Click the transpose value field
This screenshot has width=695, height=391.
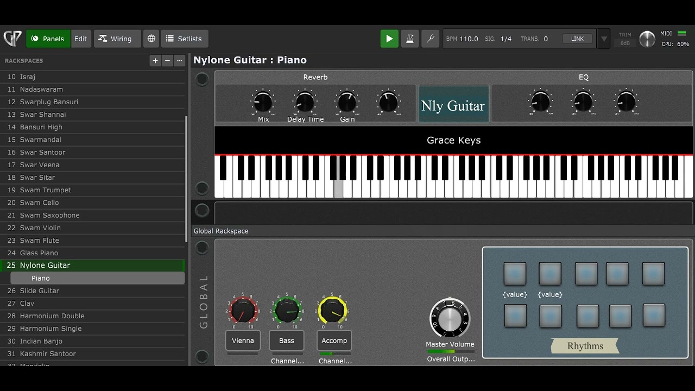546,39
